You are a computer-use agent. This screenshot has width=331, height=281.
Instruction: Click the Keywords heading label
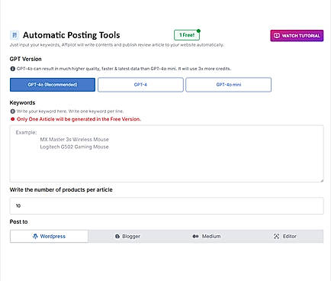[22, 103]
